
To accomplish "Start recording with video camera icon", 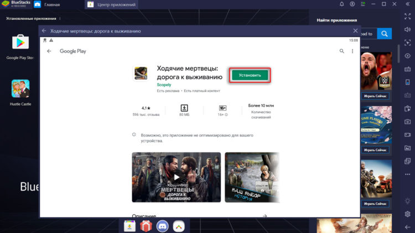I will coord(408,135).
